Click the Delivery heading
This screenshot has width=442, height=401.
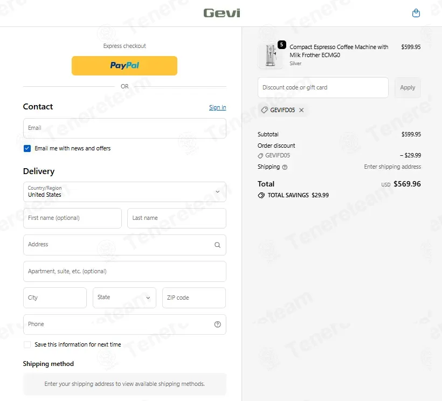(x=39, y=171)
